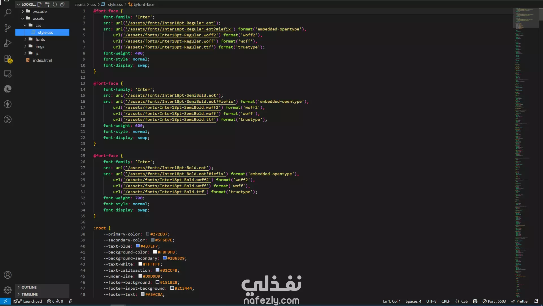Click the #437EF7 text-blue color swatch
Screen dimensions: 543x306
point(138,246)
